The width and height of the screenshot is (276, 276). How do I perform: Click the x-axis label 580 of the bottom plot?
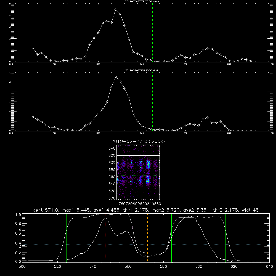(x=163, y=267)
